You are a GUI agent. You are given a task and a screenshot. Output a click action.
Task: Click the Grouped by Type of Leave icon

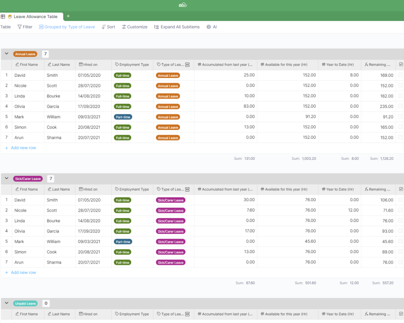click(41, 27)
